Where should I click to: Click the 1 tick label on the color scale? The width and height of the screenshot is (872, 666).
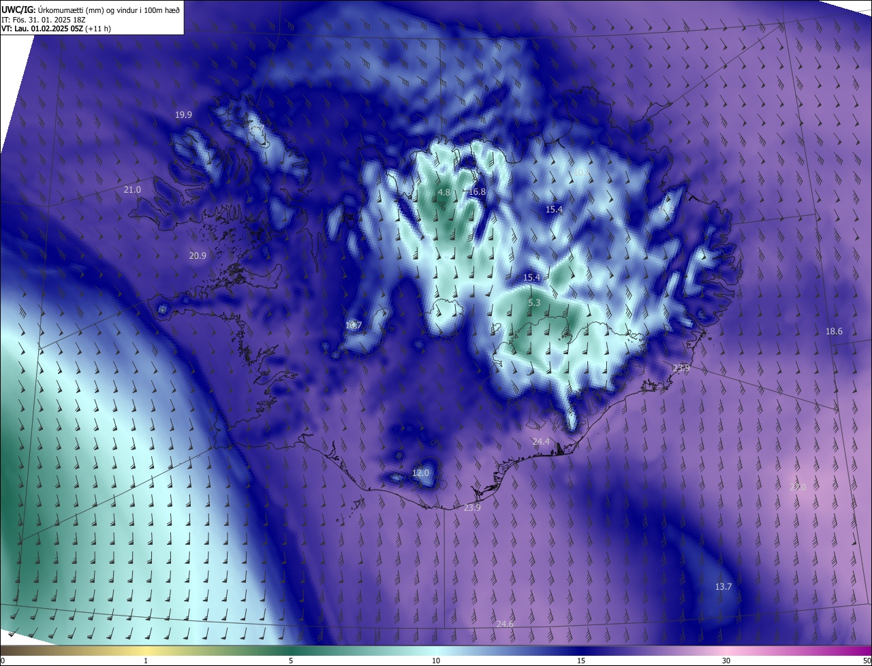click(x=146, y=661)
